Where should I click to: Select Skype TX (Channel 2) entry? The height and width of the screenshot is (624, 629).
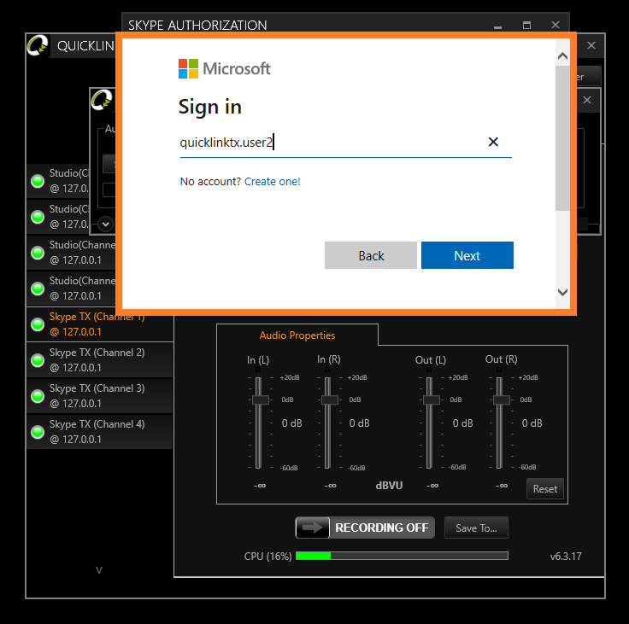pos(100,360)
